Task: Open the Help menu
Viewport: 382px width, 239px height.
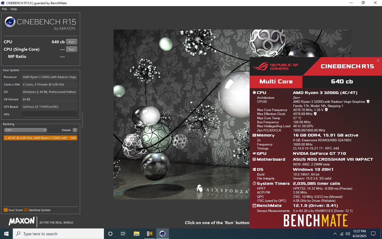Action: (14, 9)
